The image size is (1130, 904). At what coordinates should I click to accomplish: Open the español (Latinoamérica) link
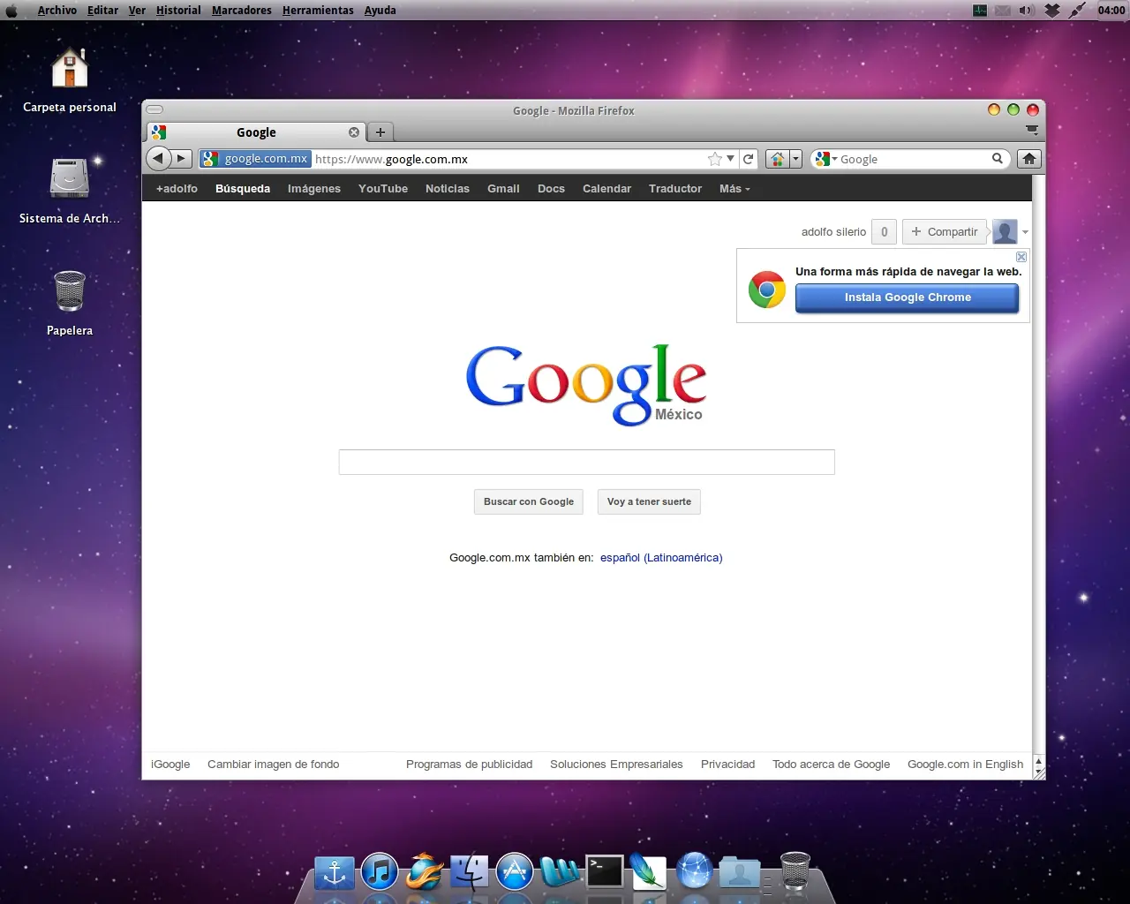pos(661,558)
